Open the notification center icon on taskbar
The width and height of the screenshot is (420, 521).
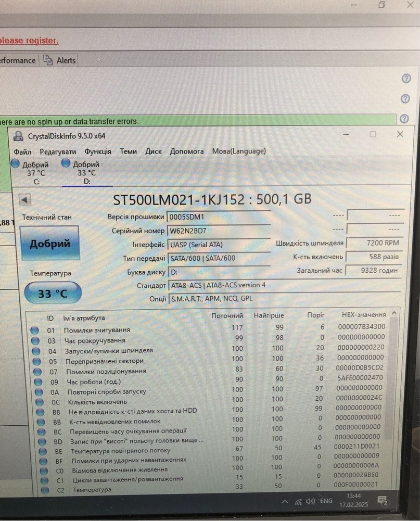tap(382, 501)
